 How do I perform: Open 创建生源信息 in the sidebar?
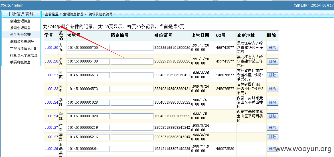tap(20, 21)
